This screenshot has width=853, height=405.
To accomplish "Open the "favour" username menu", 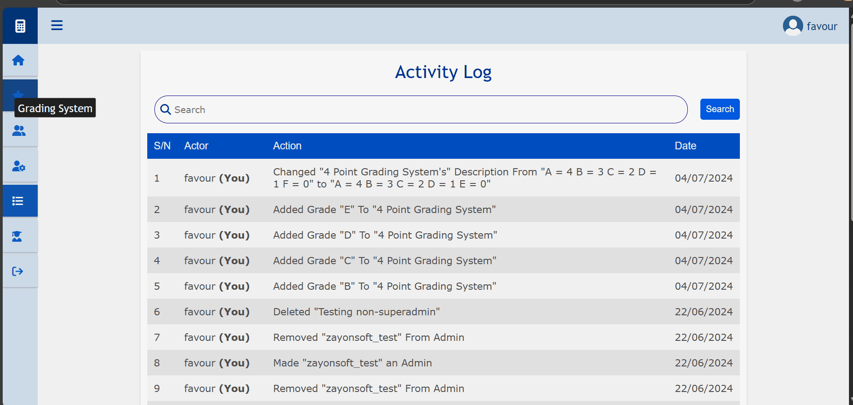I will click(822, 26).
